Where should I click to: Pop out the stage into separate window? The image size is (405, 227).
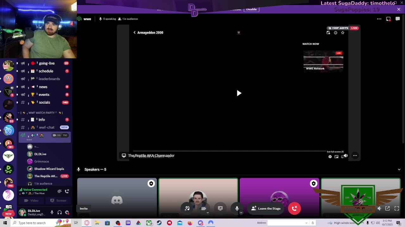(x=388, y=208)
